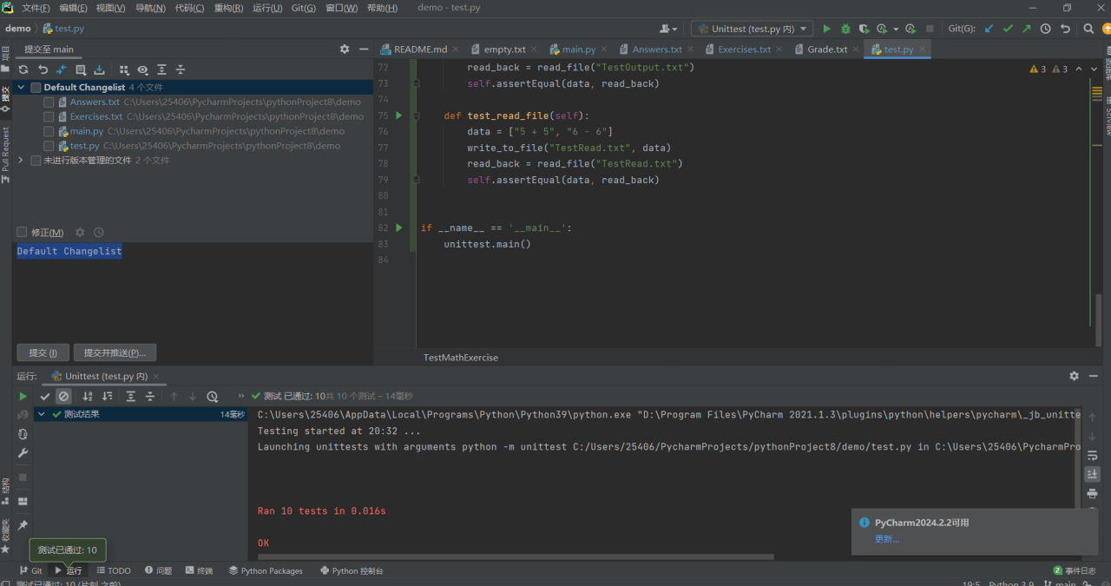Open the profiler run options dropdown arrow
This screenshot has height=586, width=1111.
[896, 29]
